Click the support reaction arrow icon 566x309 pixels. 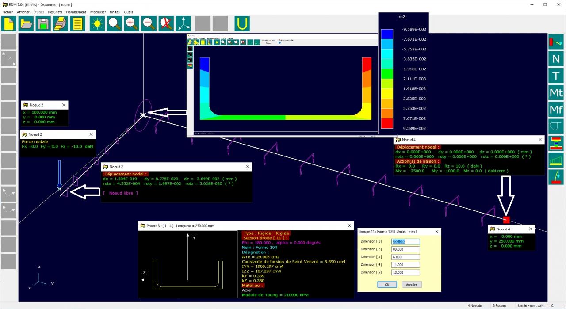(x=556, y=176)
